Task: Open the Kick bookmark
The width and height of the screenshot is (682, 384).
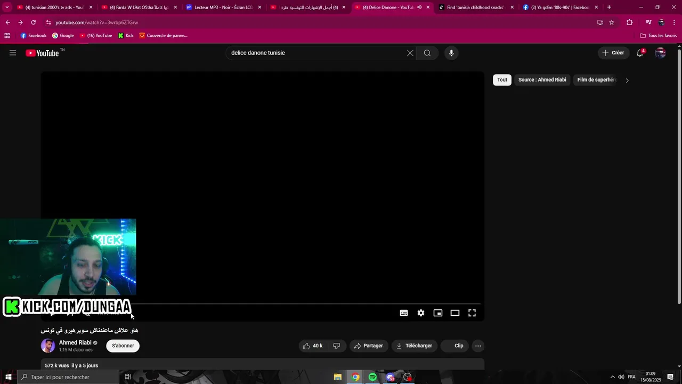Action: 126,36
